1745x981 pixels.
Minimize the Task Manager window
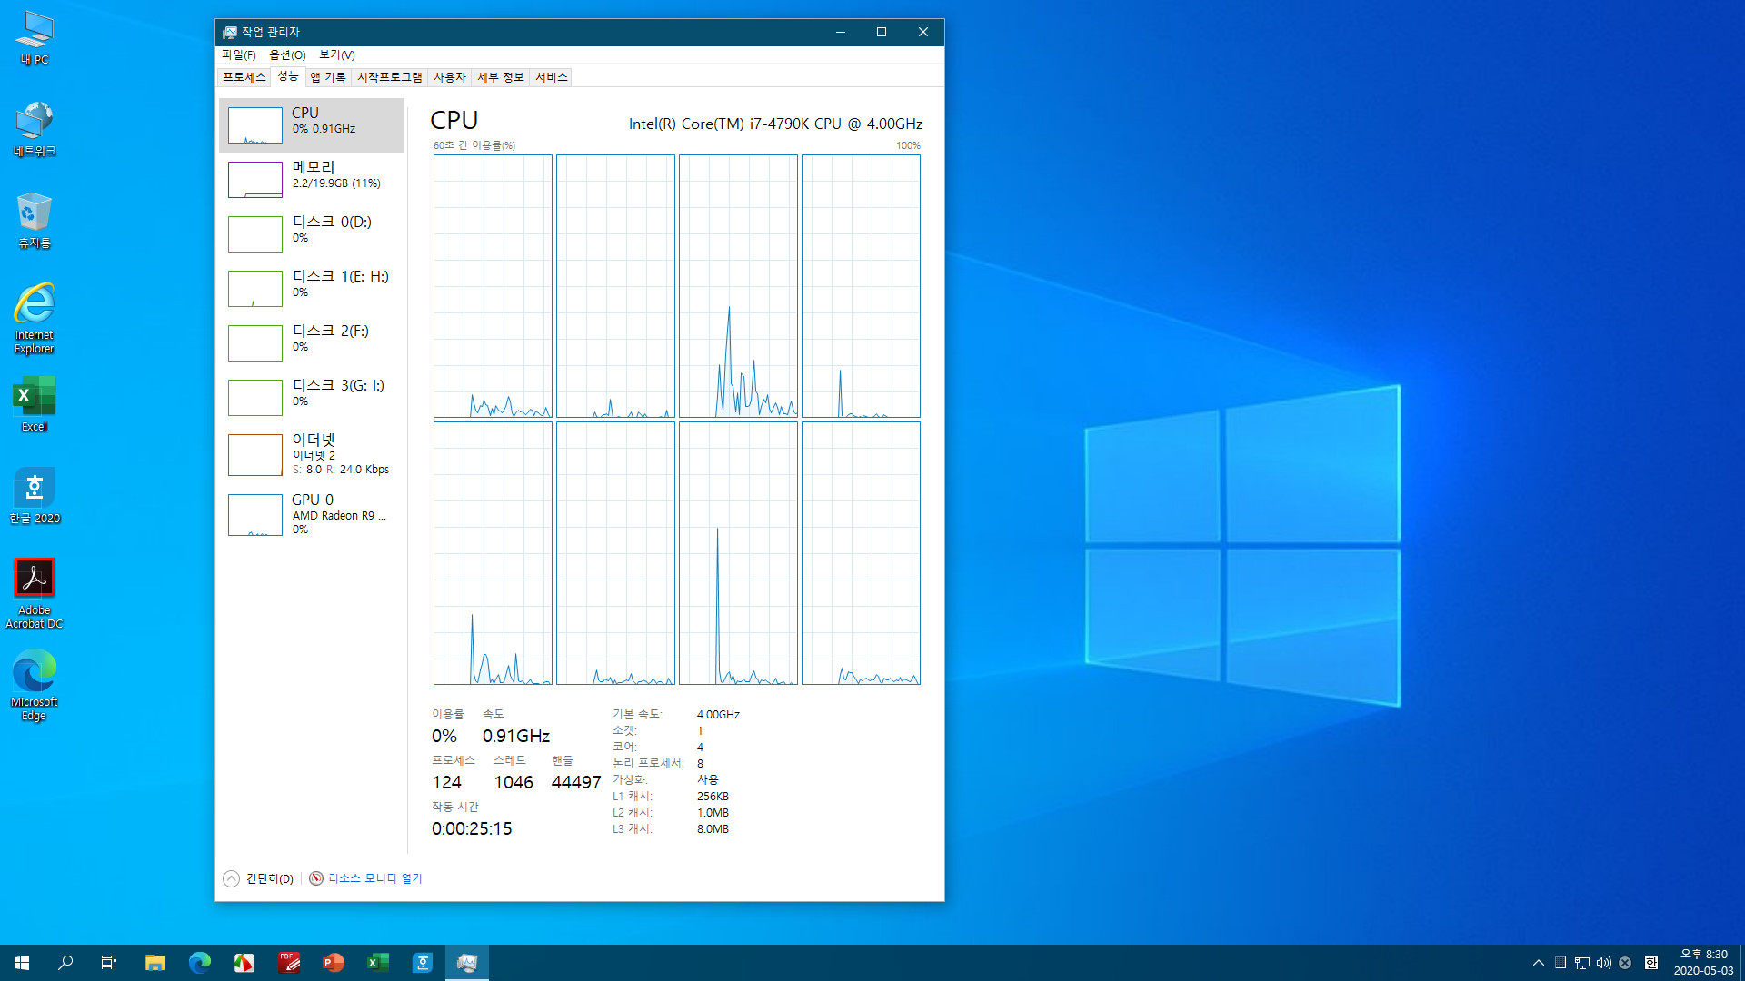841,32
